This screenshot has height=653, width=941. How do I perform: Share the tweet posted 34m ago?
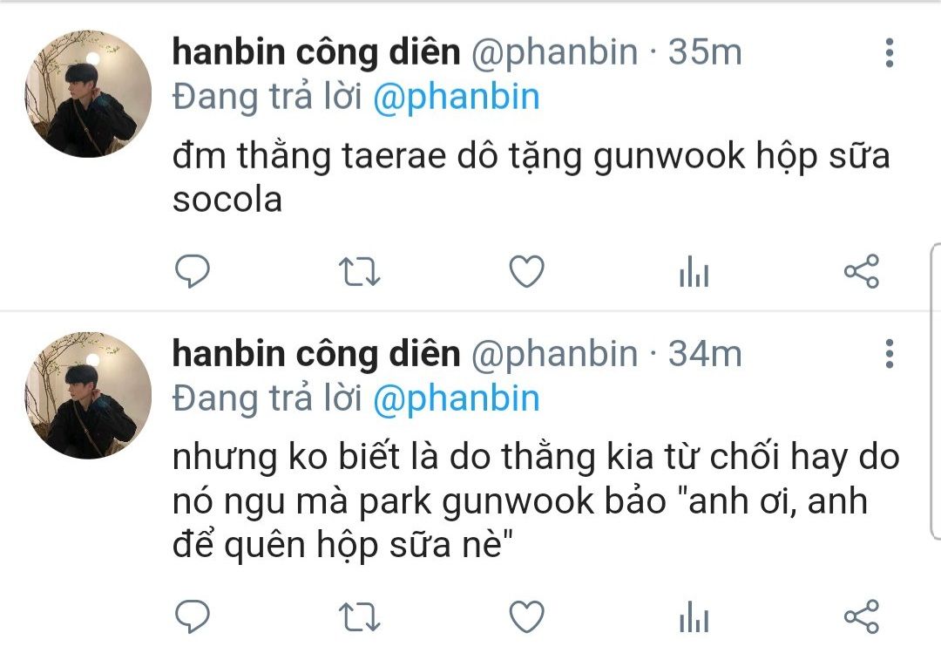pyautogui.click(x=861, y=616)
